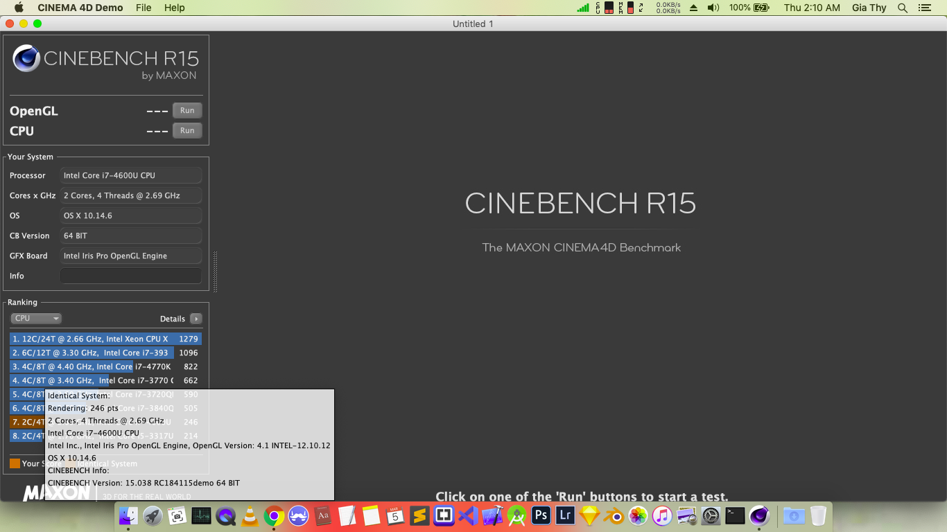Open Photoshop from the dock
The width and height of the screenshot is (947, 532).
pos(541,515)
